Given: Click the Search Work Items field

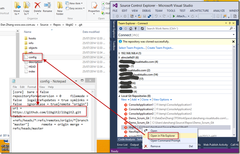Looking at the screenshot, I should tap(187, 28).
